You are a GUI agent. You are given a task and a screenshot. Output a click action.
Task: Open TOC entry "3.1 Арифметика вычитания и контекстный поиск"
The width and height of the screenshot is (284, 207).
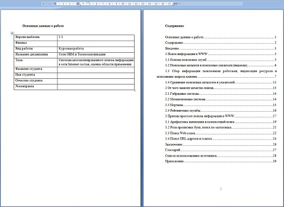[x=220, y=122]
